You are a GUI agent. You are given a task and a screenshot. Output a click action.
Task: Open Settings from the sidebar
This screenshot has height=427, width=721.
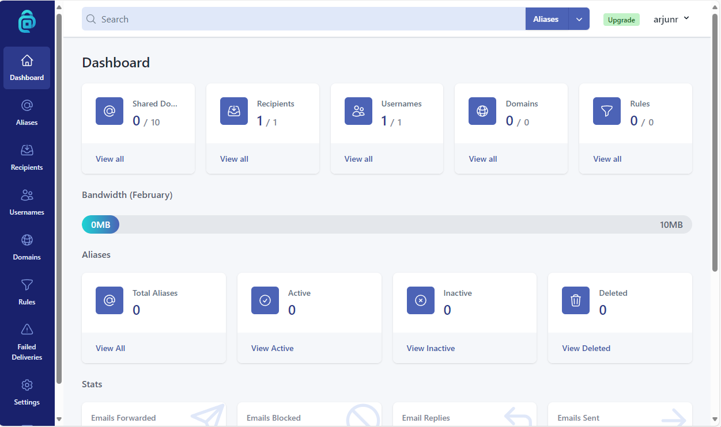[x=27, y=392]
